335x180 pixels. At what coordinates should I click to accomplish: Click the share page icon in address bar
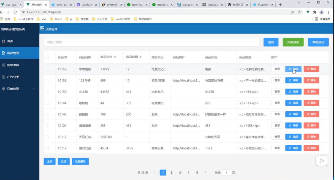(x=293, y=12)
